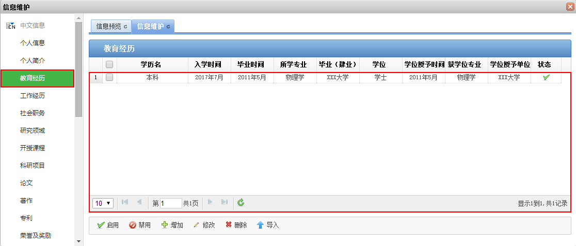Image resolution: width=576 pixels, height=246 pixels.
Task: Click the 中文信息 CN icon in sidebar
Action: 11,26
